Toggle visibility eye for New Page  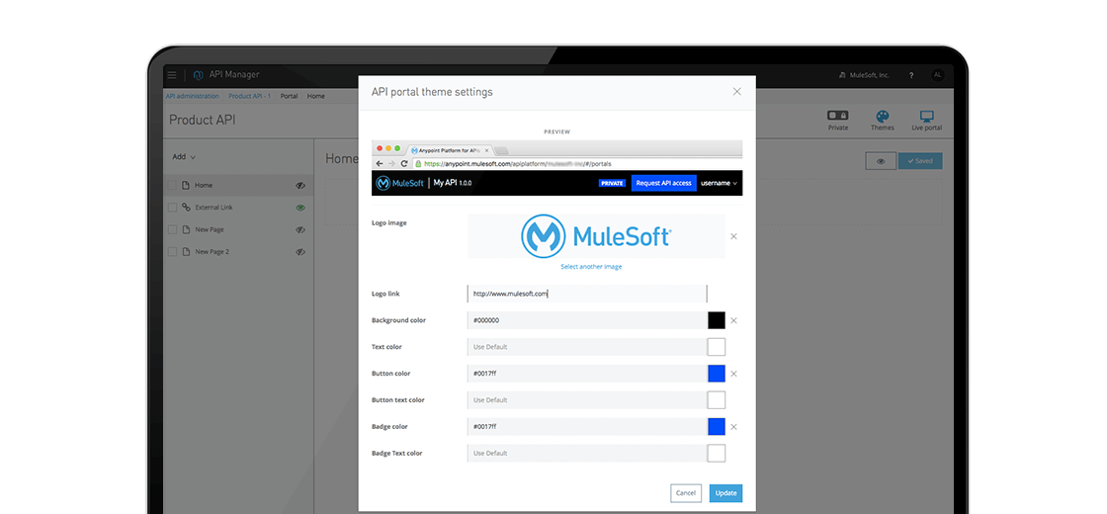click(x=300, y=229)
